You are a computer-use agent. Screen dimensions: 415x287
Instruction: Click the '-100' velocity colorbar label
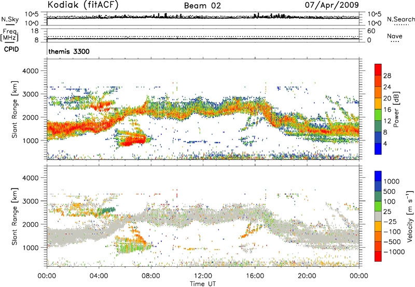point(392,232)
